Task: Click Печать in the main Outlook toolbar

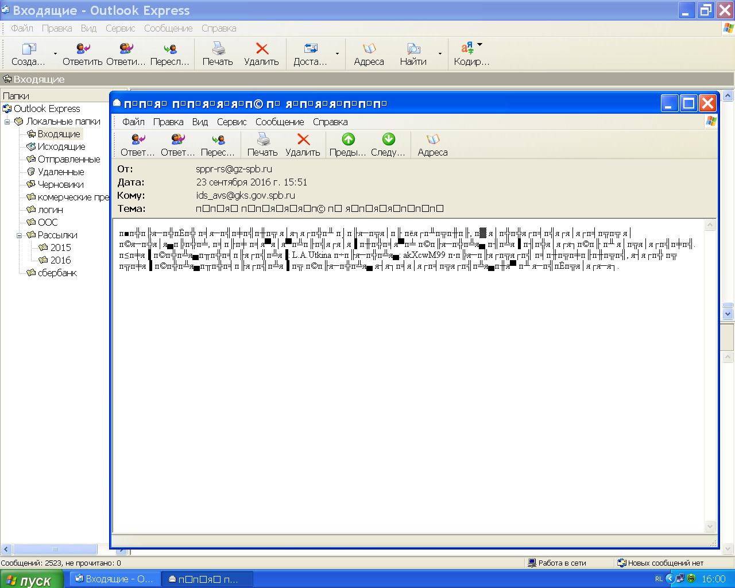Action: point(218,54)
